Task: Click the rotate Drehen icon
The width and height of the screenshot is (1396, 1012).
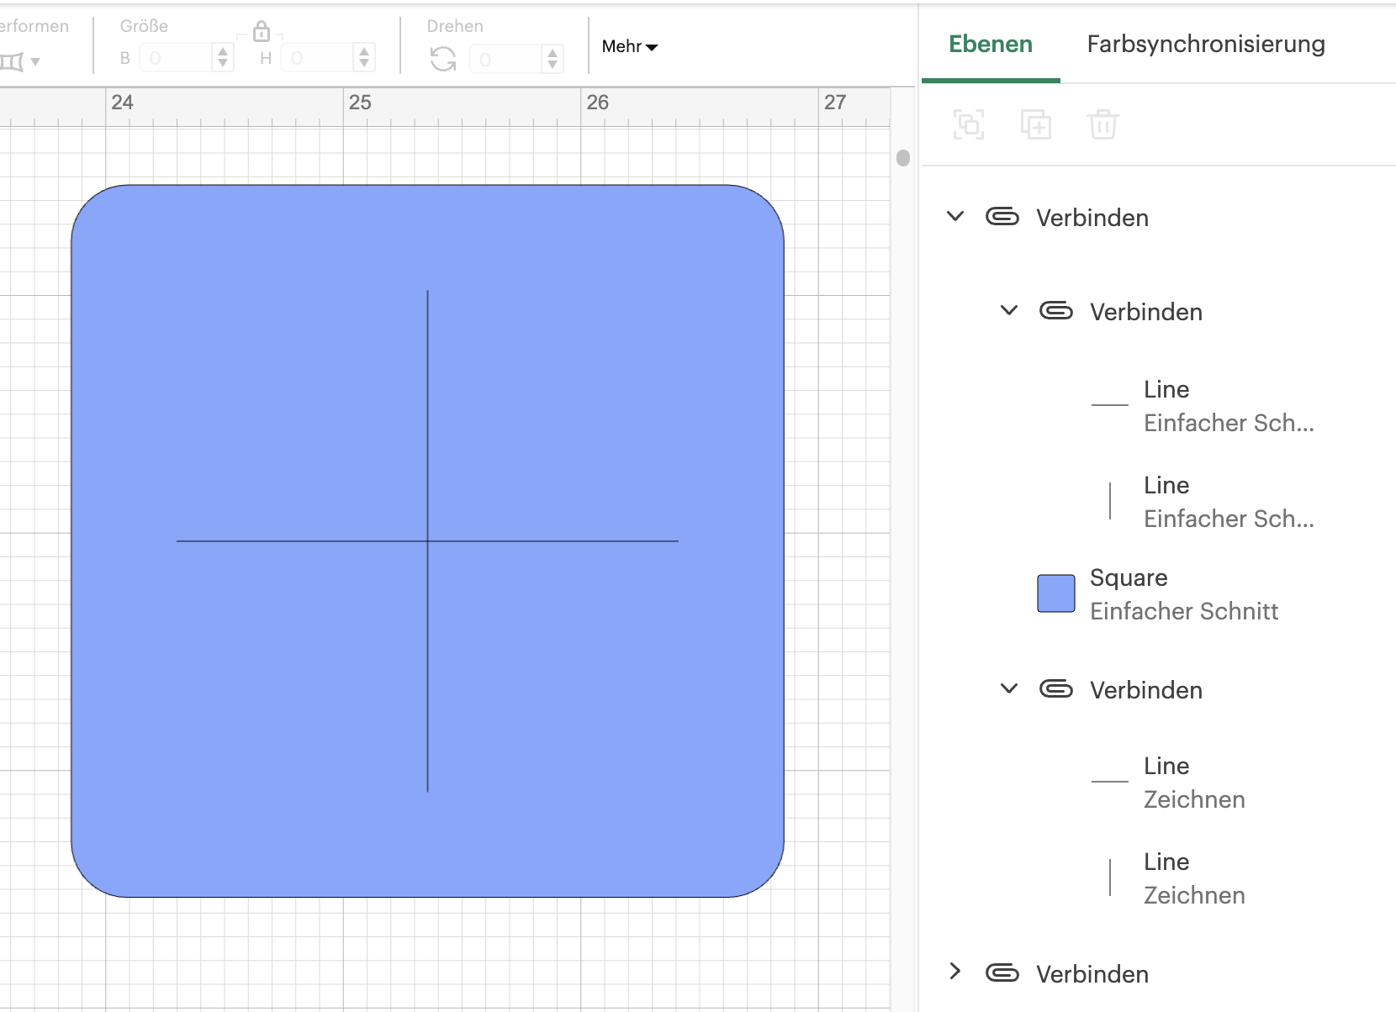Action: click(x=443, y=59)
